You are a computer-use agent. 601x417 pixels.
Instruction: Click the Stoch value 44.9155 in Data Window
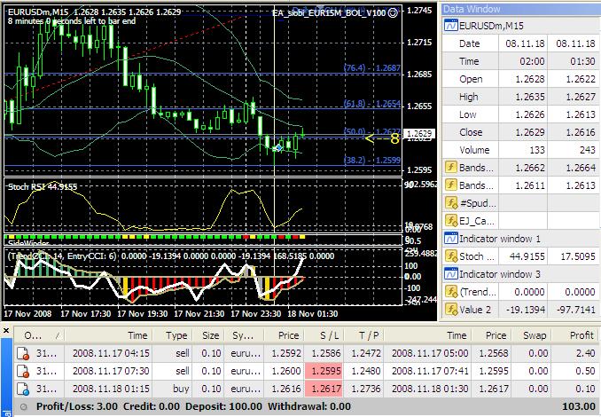coord(527,256)
